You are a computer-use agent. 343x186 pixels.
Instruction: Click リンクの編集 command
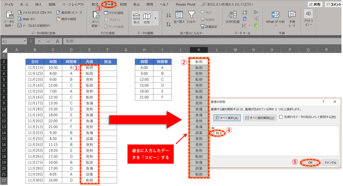click(114, 27)
